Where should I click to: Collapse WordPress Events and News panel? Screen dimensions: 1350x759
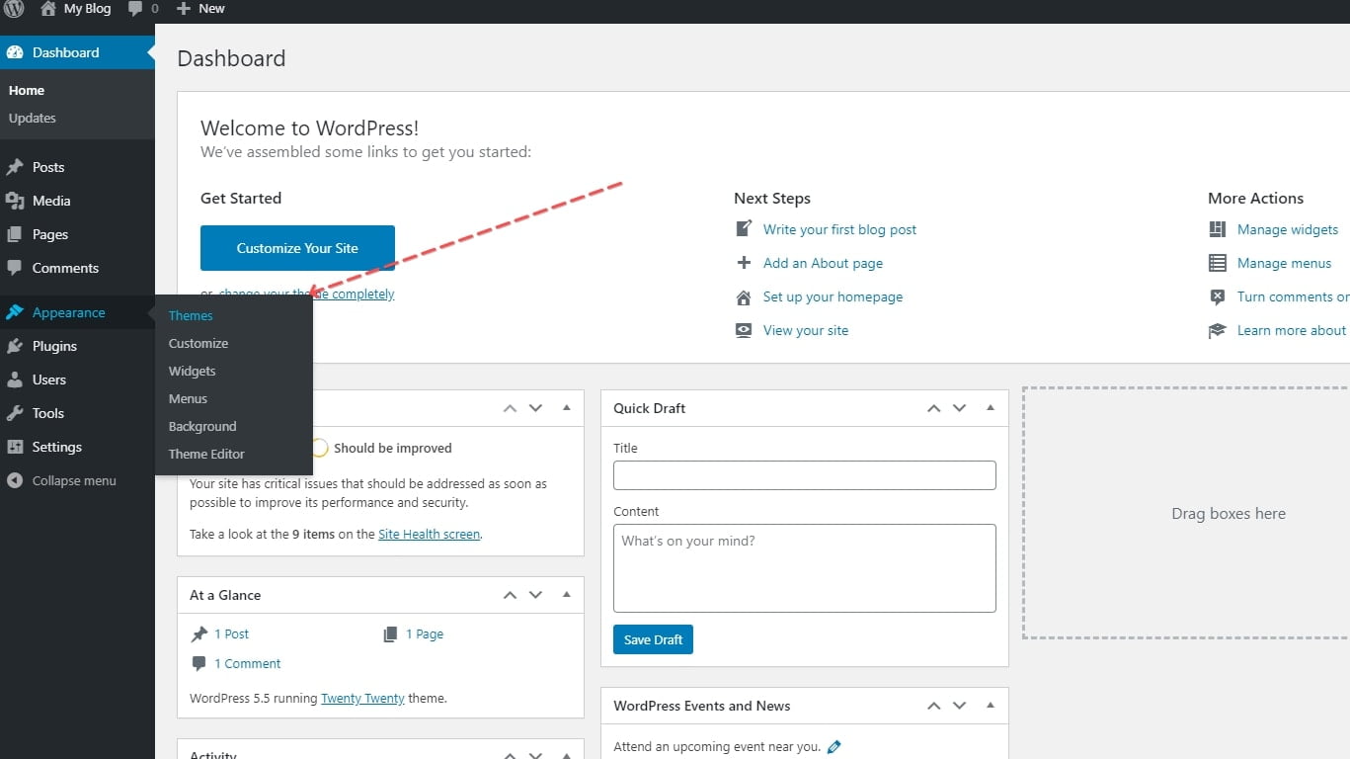pyautogui.click(x=991, y=705)
